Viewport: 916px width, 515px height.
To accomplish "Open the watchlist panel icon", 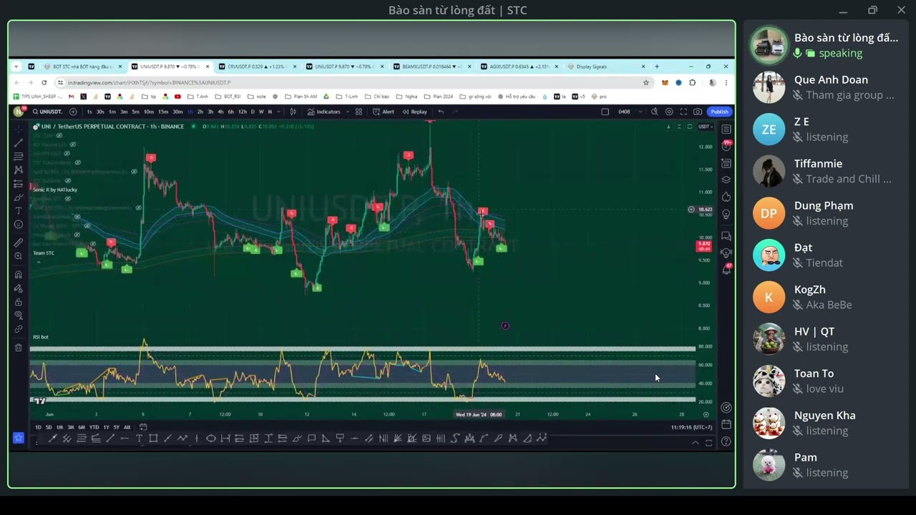I will (726, 129).
